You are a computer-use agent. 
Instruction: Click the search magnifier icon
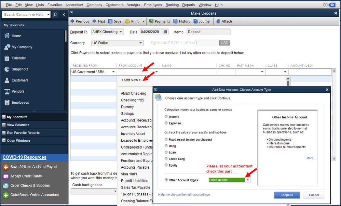55,15
